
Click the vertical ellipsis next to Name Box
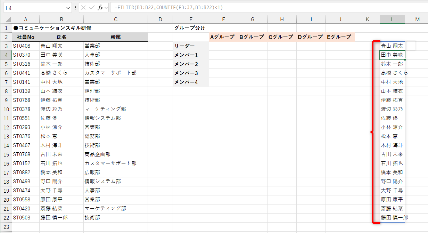[x=75, y=7]
